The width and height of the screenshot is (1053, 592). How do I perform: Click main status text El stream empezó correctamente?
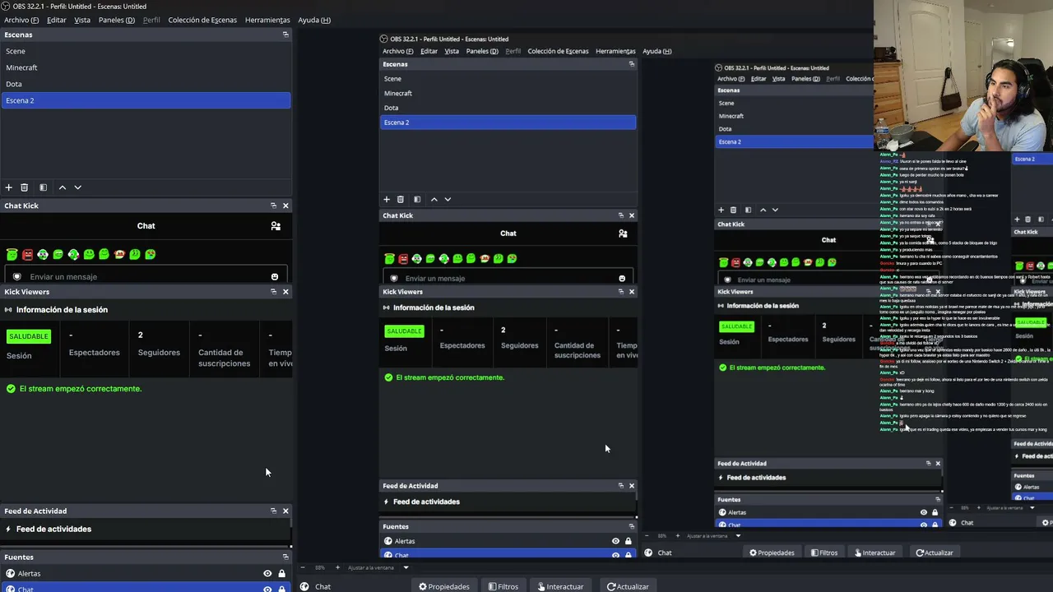81,389
